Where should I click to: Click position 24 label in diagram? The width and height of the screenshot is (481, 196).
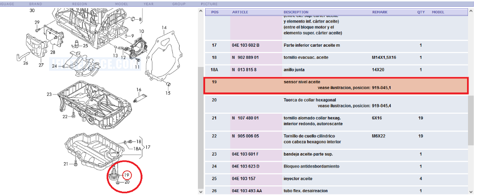(x=54, y=66)
